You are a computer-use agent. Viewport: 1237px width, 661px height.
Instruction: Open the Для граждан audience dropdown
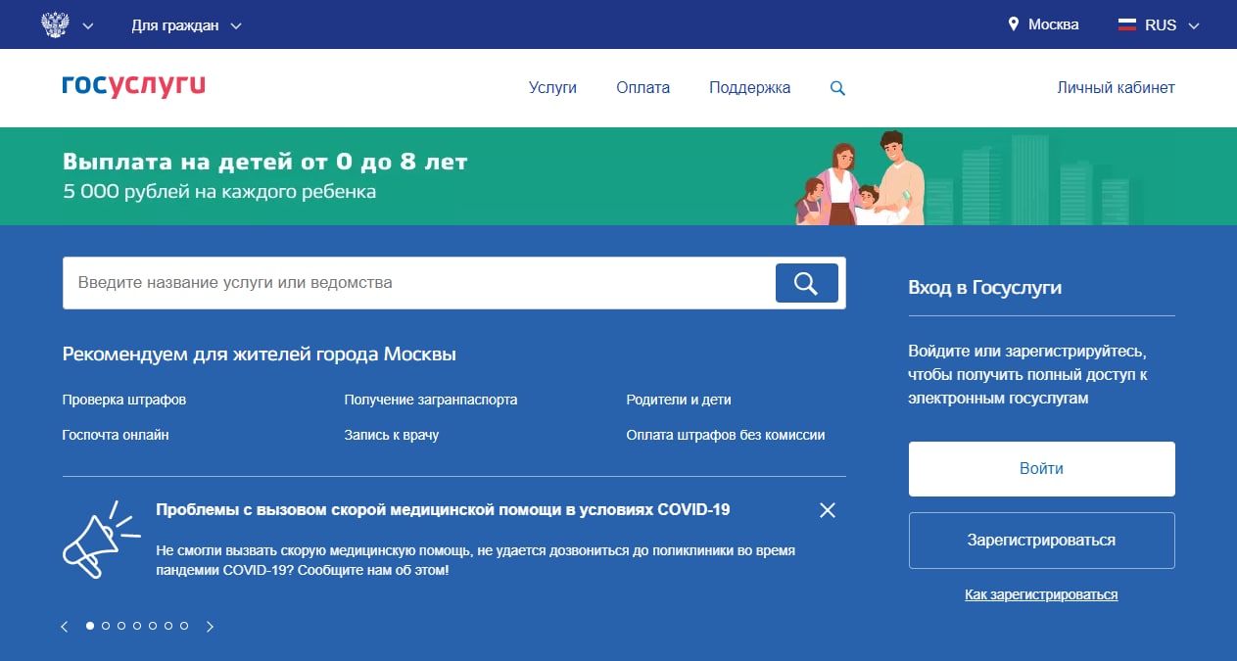coord(186,25)
